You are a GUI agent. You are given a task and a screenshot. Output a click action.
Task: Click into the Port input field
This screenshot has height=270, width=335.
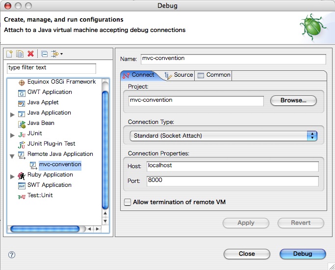(232, 181)
